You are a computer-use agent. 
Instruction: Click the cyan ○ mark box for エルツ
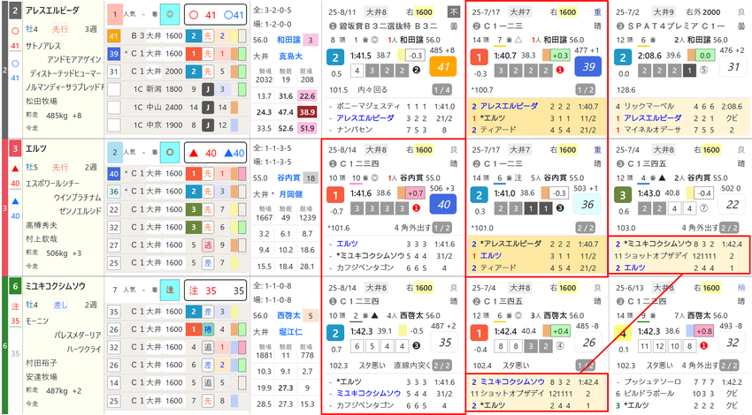pos(169,152)
